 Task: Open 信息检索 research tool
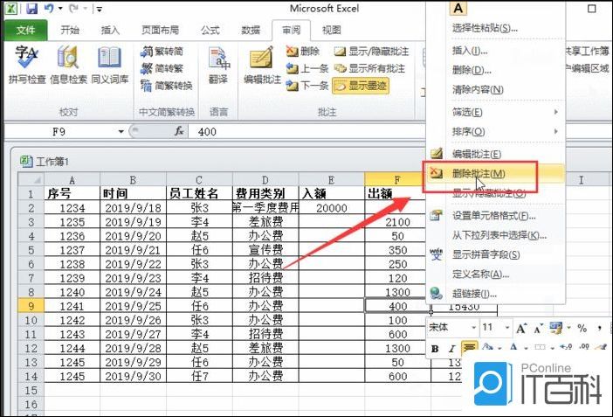click(x=68, y=65)
